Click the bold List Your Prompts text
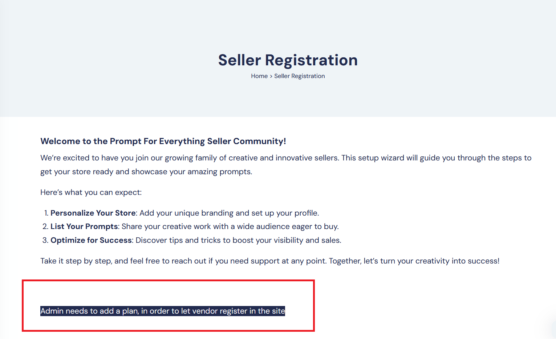 click(x=84, y=226)
